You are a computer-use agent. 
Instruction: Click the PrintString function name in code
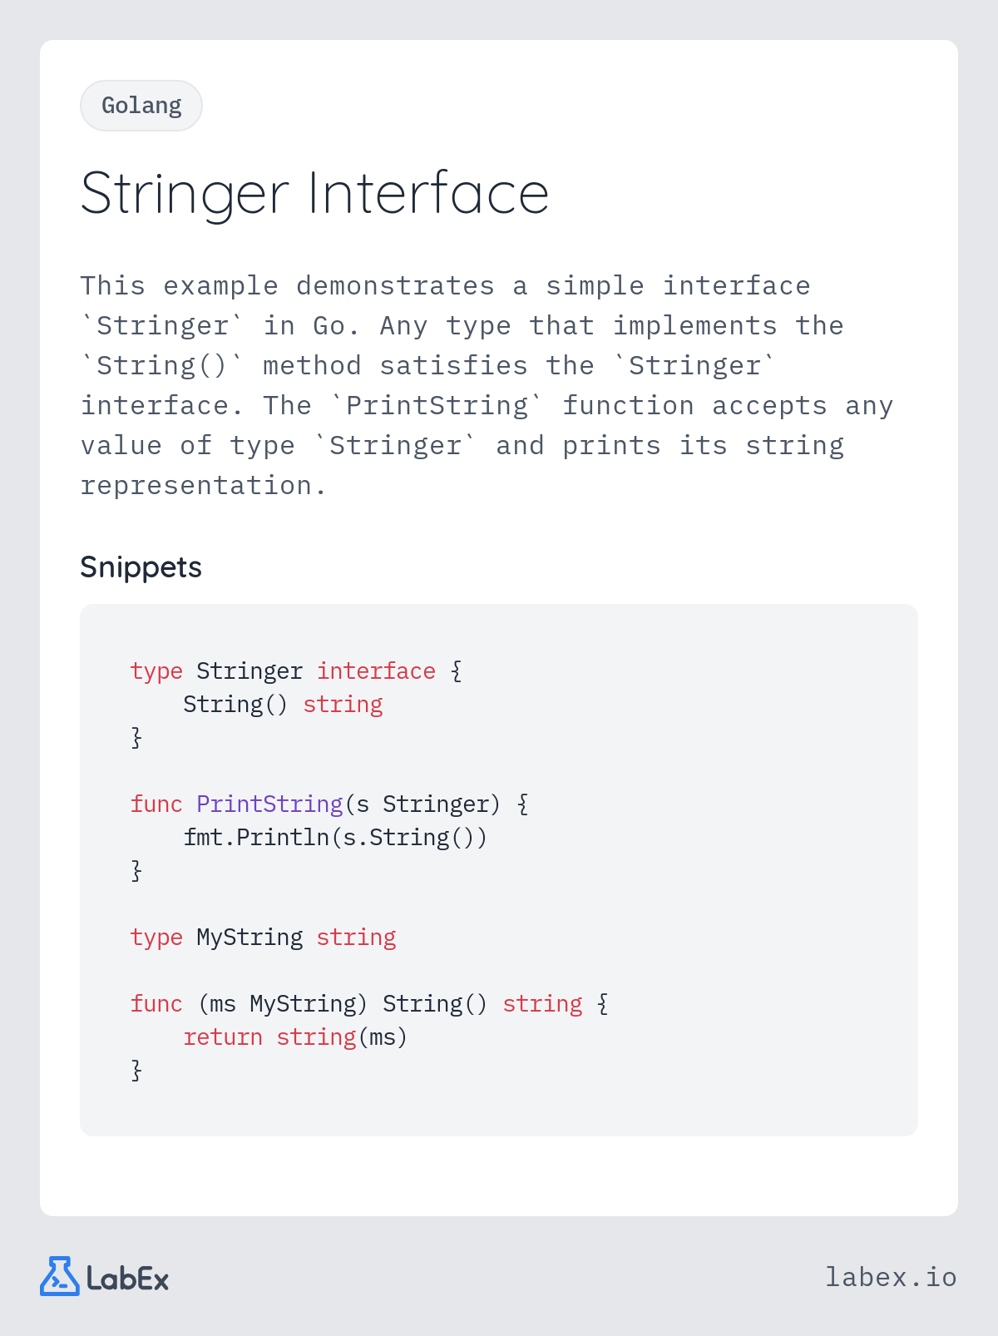pos(269,804)
